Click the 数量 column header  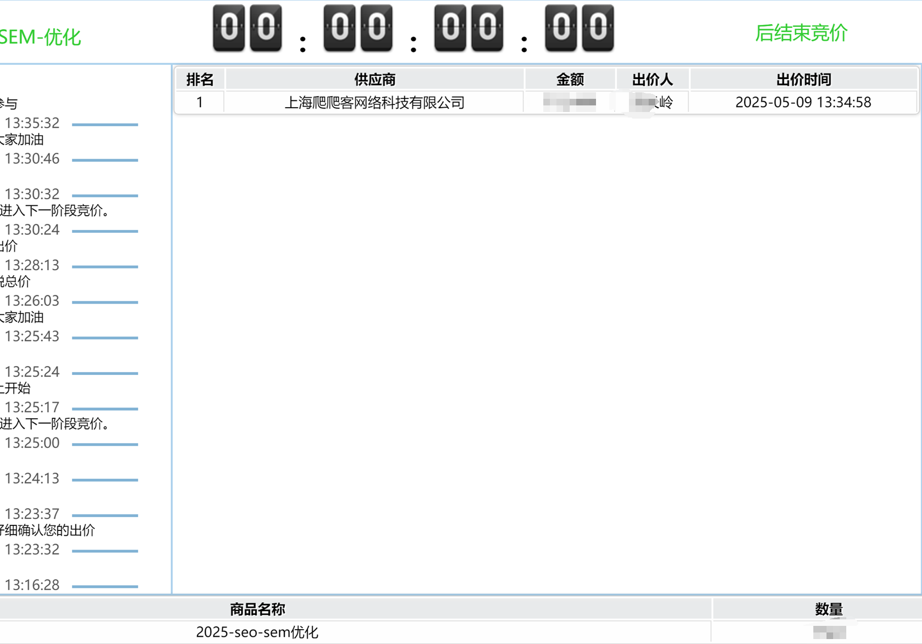pos(829,609)
